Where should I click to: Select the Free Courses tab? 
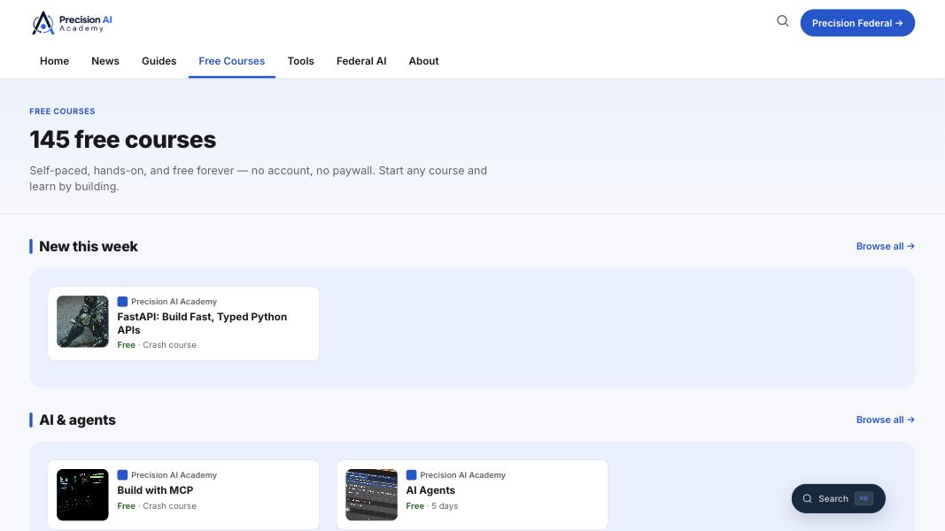[x=232, y=61]
